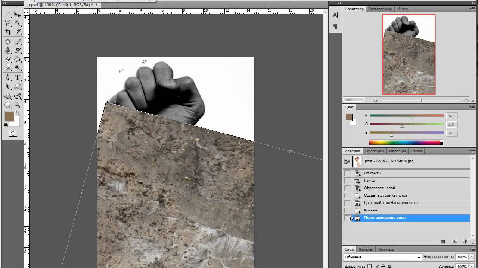Screen dimensions: 478x268
Task: Select the Clone Stamp tool
Action: pos(8,51)
